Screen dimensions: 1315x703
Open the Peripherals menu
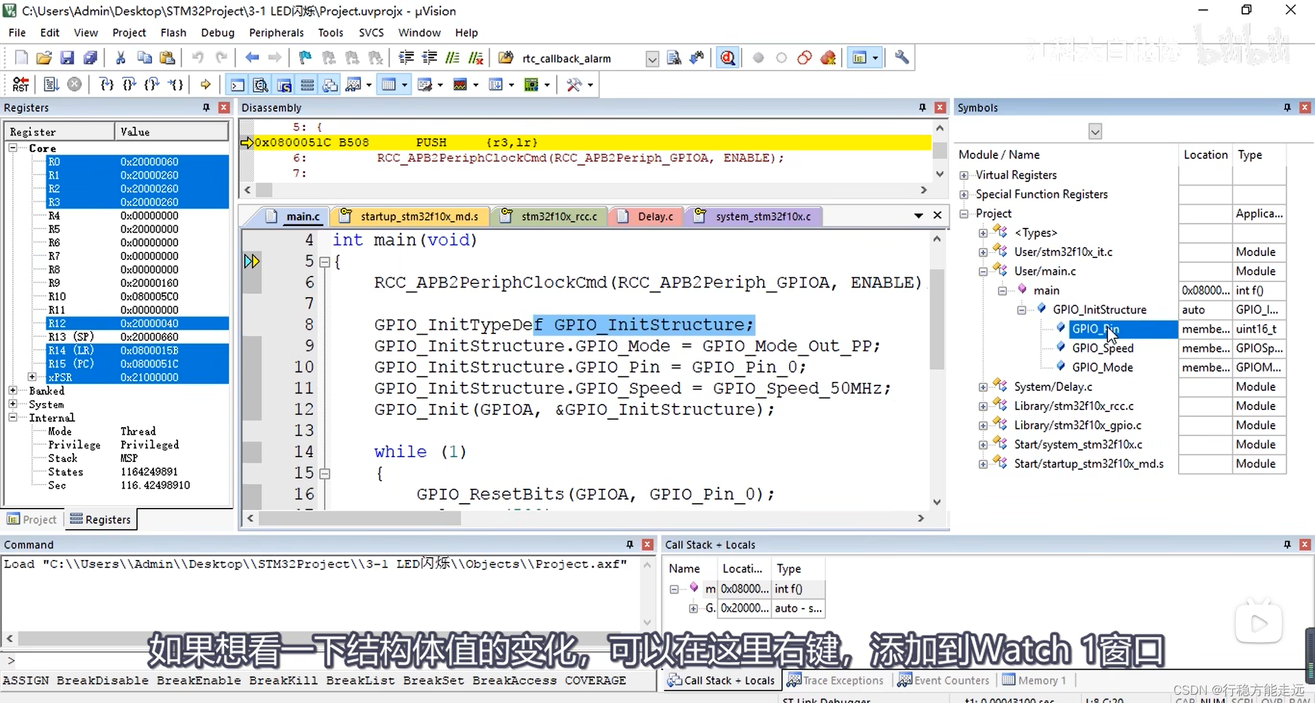276,32
